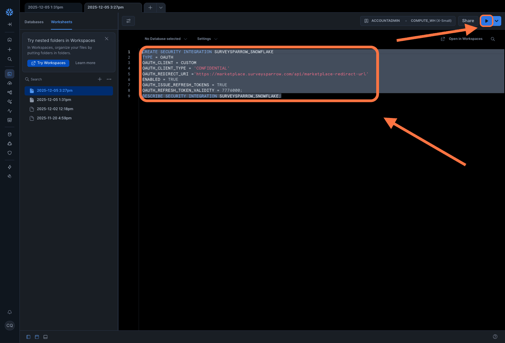Select the Worksheets tab
Image resolution: width=505 pixels, height=343 pixels.
click(61, 22)
